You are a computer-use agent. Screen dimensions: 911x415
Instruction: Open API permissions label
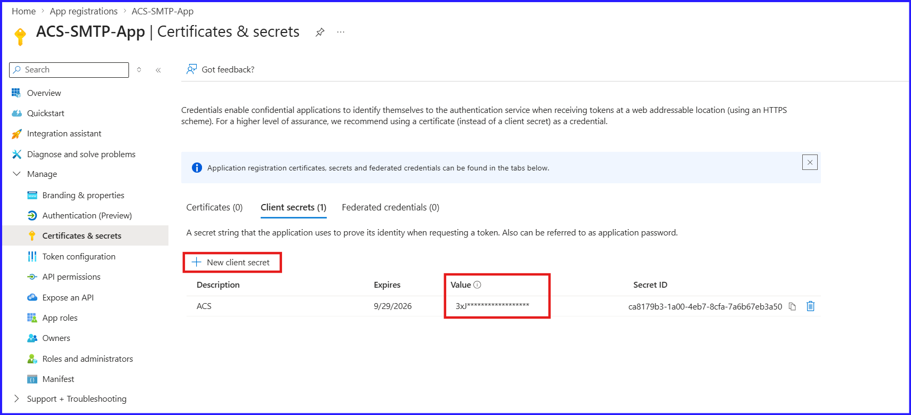(x=71, y=277)
